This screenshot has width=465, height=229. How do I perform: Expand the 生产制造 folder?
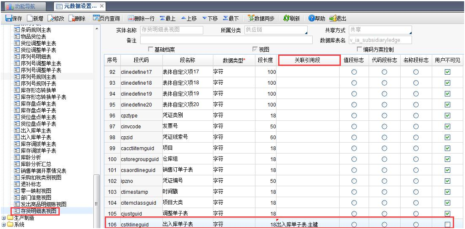coord(3,218)
